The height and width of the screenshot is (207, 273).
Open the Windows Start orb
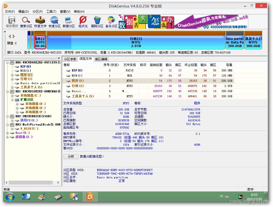tap(10, 197)
